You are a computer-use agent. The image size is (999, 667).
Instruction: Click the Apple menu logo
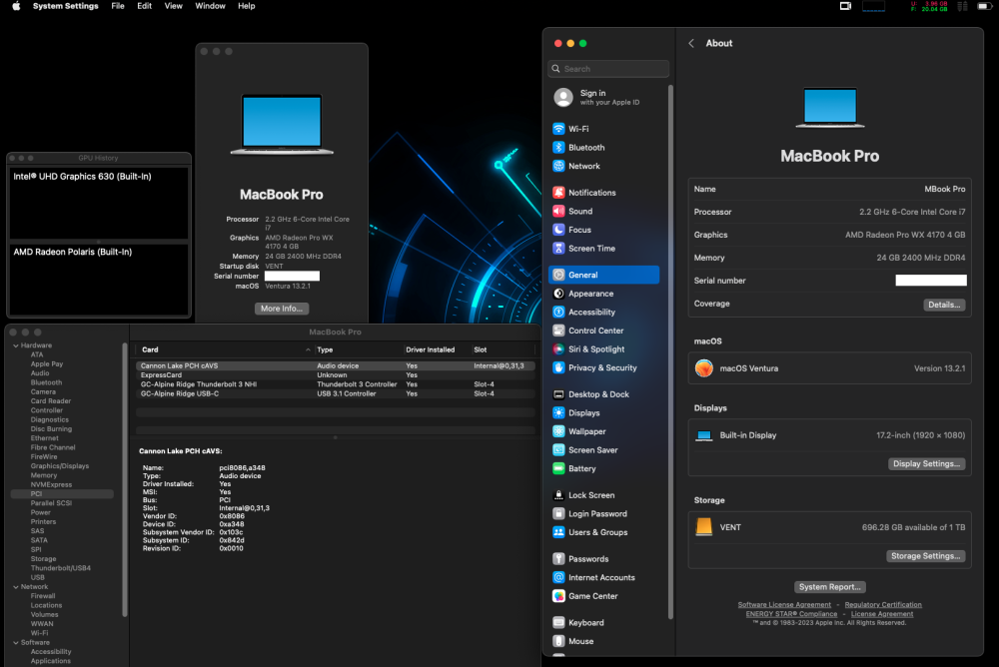(16, 6)
